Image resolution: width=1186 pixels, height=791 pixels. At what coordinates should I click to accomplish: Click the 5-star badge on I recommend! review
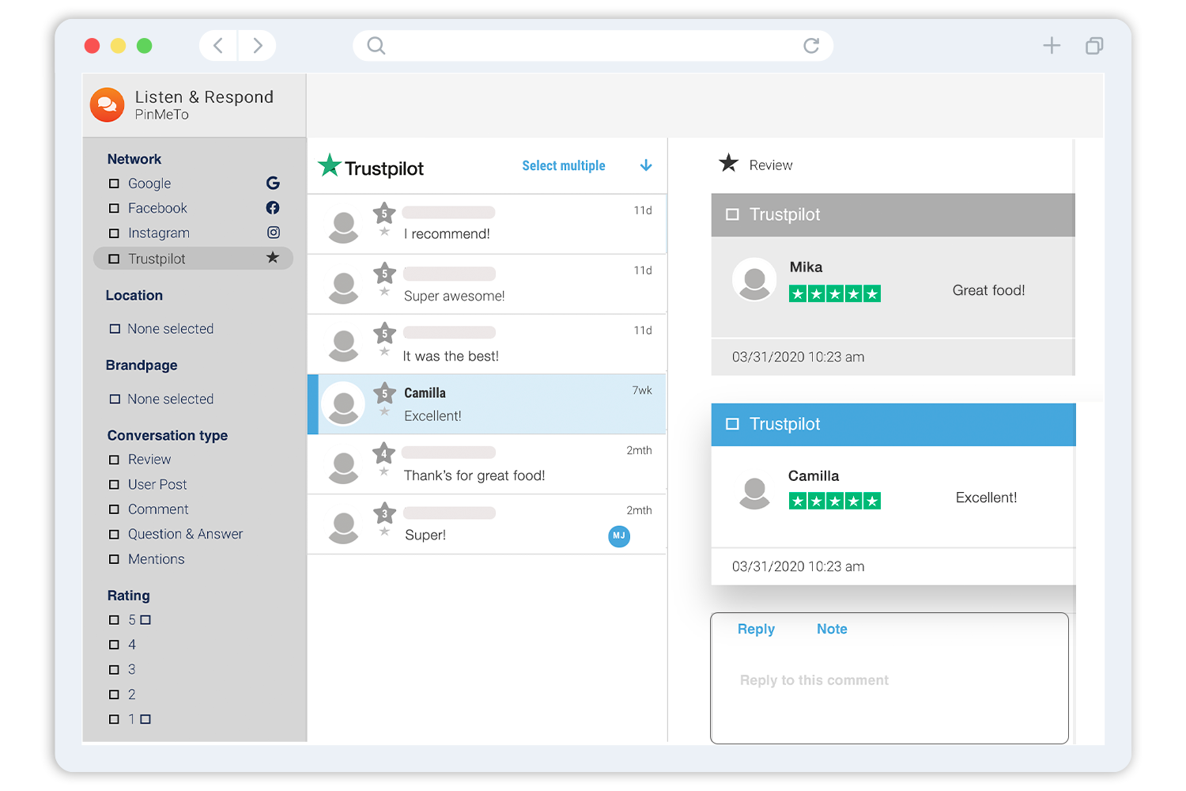(x=384, y=214)
